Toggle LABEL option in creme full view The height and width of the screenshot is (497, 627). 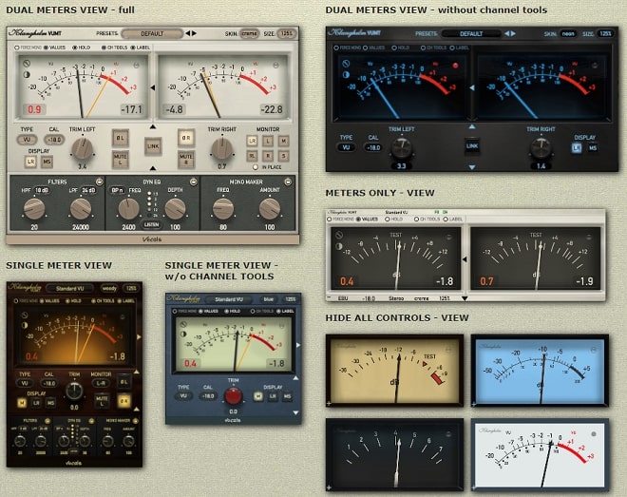point(133,48)
